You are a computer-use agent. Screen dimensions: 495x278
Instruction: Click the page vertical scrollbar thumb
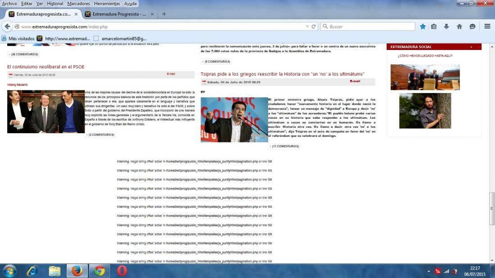491,208
